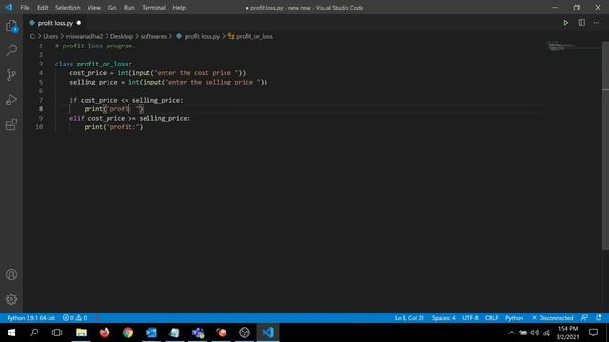The height and width of the screenshot is (342, 609).
Task: Click the Disconnected status item
Action: click(x=552, y=318)
